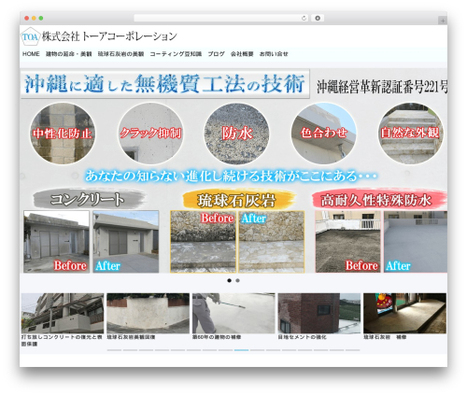Click the 築60年の建物の補修 caption link
This screenshot has width=467, height=395.
pyautogui.click(x=217, y=337)
